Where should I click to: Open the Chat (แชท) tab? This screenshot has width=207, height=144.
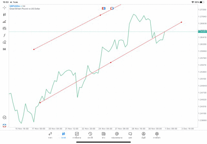coord(130,135)
